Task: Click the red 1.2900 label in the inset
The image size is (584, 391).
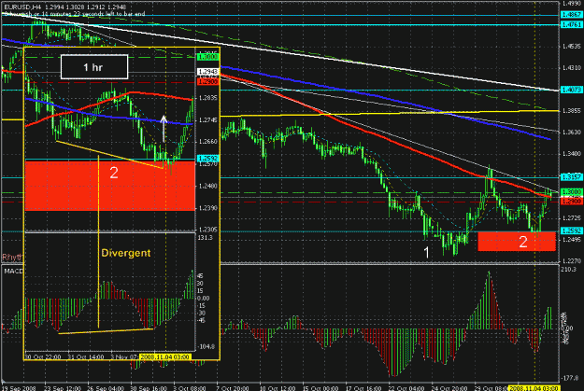Action: (207, 81)
